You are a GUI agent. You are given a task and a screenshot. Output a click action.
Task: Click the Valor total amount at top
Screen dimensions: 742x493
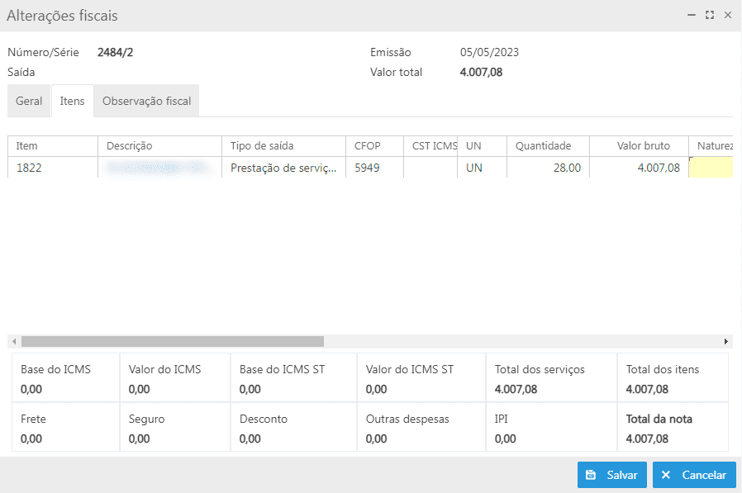tap(481, 72)
